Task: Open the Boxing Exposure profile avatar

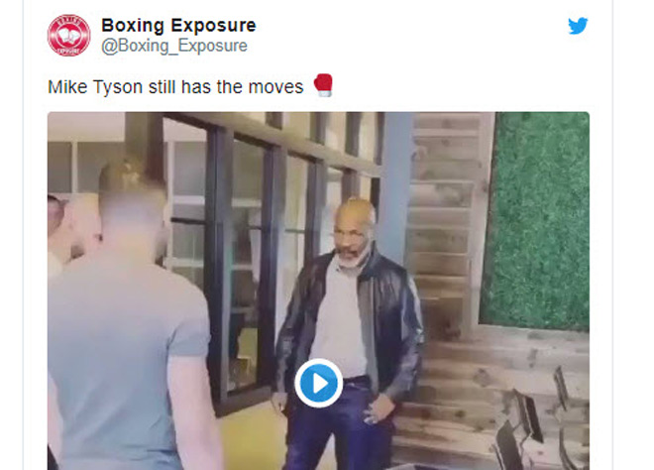Action: 68,36
